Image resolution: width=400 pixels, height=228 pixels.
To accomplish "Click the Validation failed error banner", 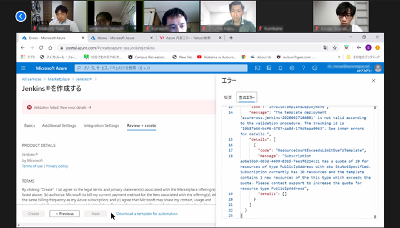I will click(119, 107).
